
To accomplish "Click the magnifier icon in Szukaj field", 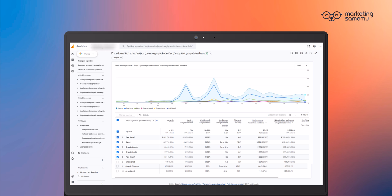I will click(140, 115).
